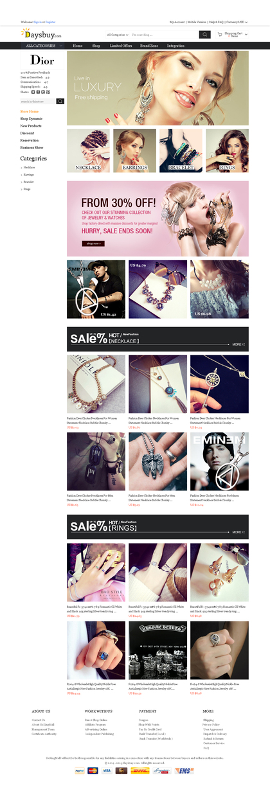The width and height of the screenshot is (270, 793).
Task: Open the EARRINGS category thumbnail
Action: 135,151
